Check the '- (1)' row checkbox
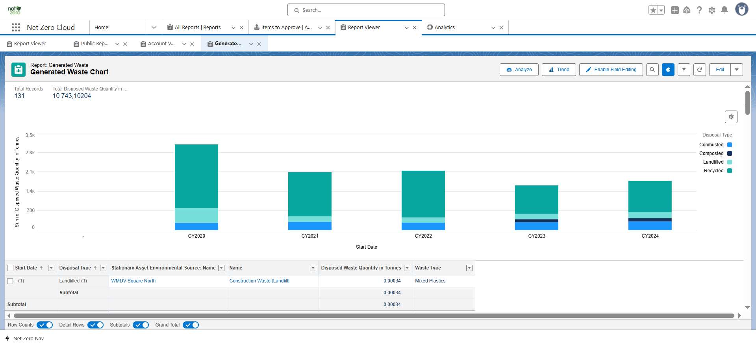 (10, 281)
